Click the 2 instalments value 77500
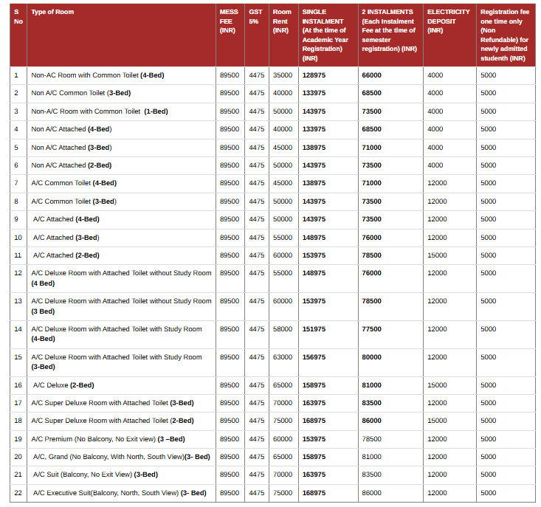This screenshot has height=507, width=541. [x=371, y=329]
